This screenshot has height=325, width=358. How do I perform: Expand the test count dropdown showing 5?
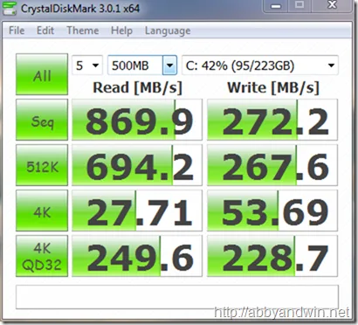pyautogui.click(x=87, y=66)
